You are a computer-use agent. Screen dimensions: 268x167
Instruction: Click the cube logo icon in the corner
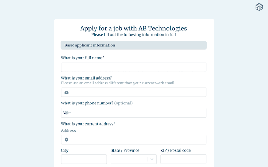pyautogui.click(x=259, y=7)
